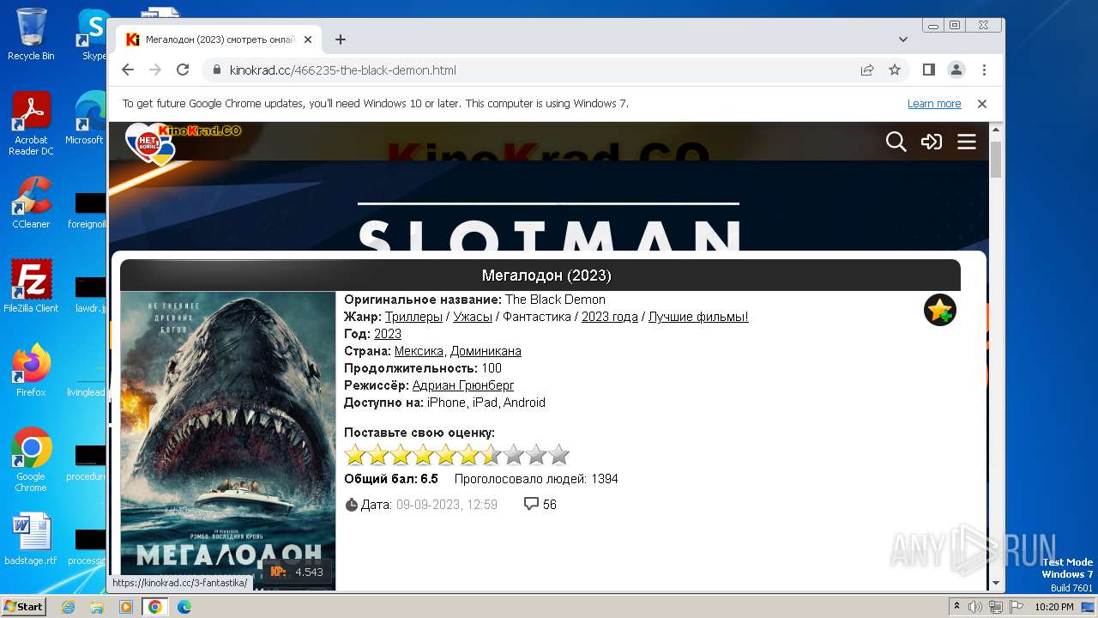Click the site login icon

click(x=932, y=142)
